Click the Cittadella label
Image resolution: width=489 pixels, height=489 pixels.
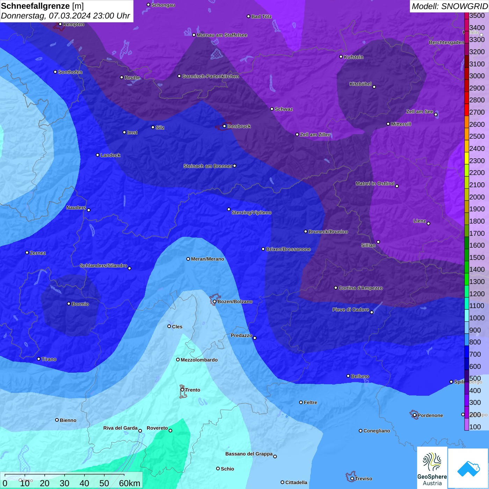coord(296,482)
